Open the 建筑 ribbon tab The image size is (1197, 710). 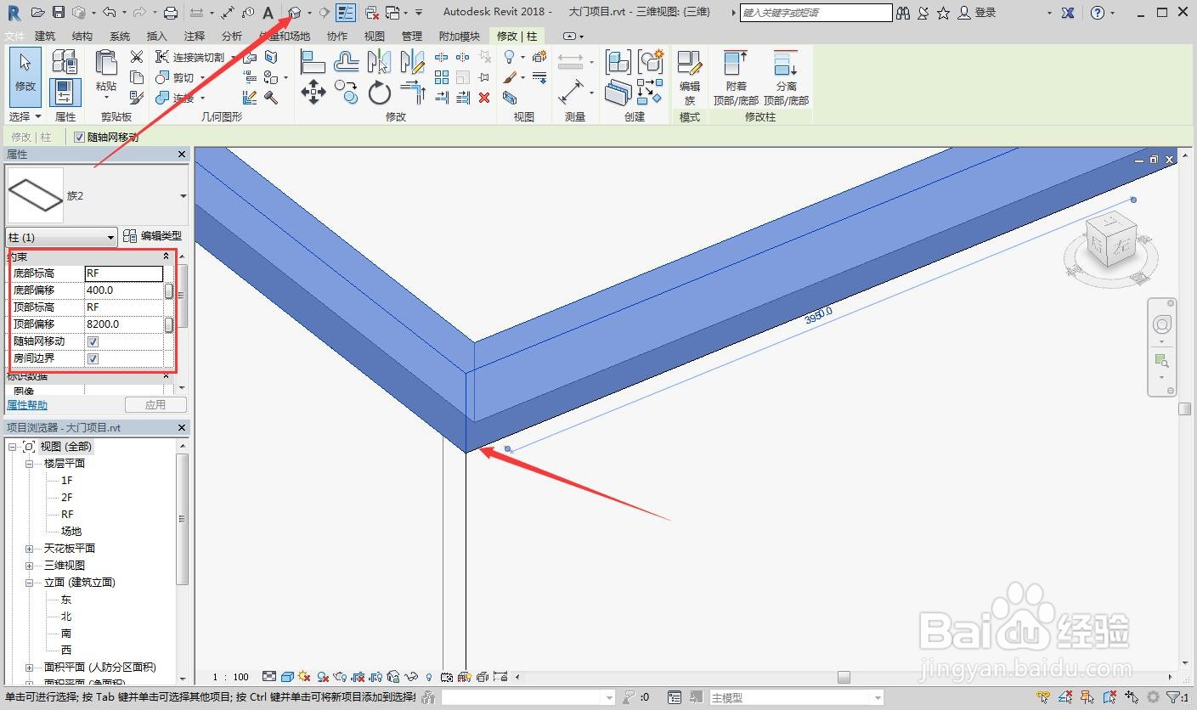(x=45, y=37)
